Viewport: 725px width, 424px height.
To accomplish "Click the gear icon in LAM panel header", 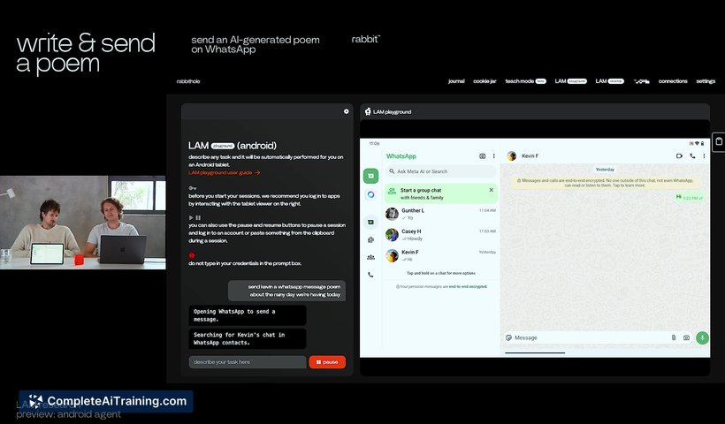I will tap(347, 111).
